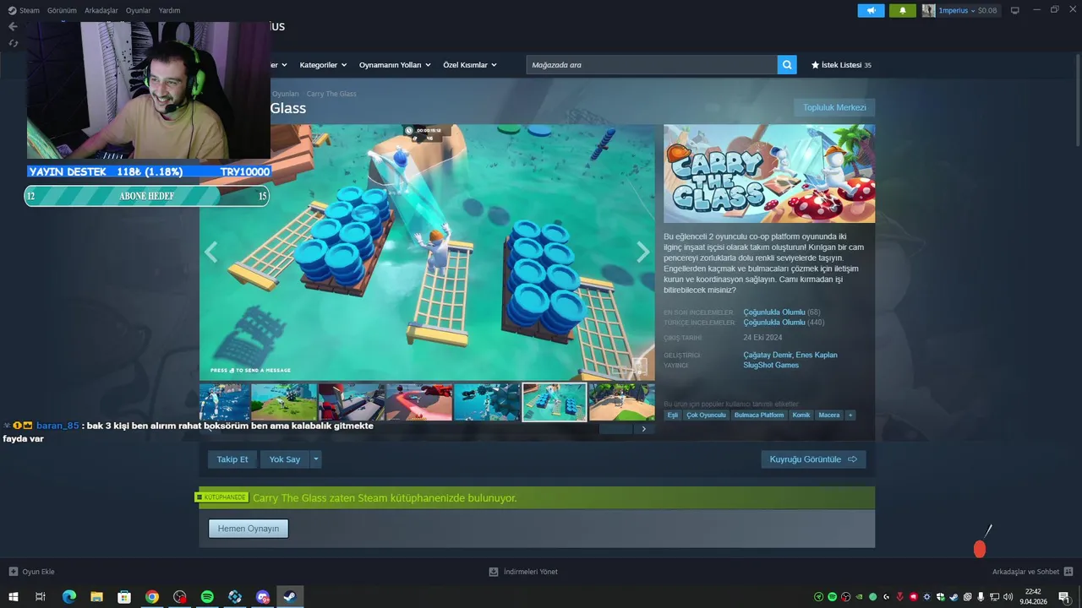The height and width of the screenshot is (608, 1082).
Task: Open the Yardım menu
Action: (170, 10)
